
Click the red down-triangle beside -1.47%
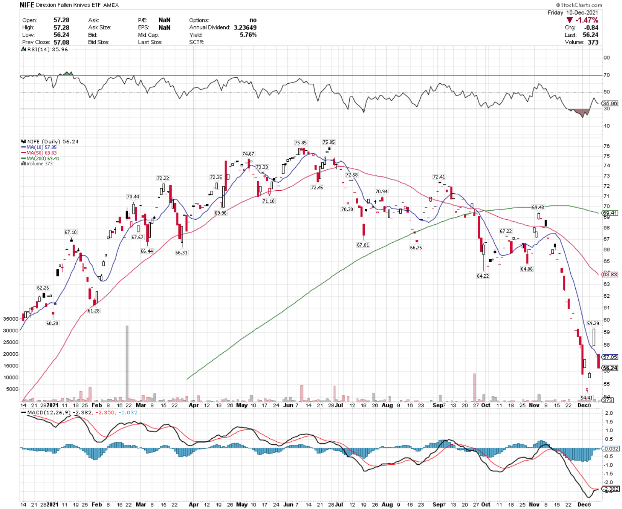point(570,20)
